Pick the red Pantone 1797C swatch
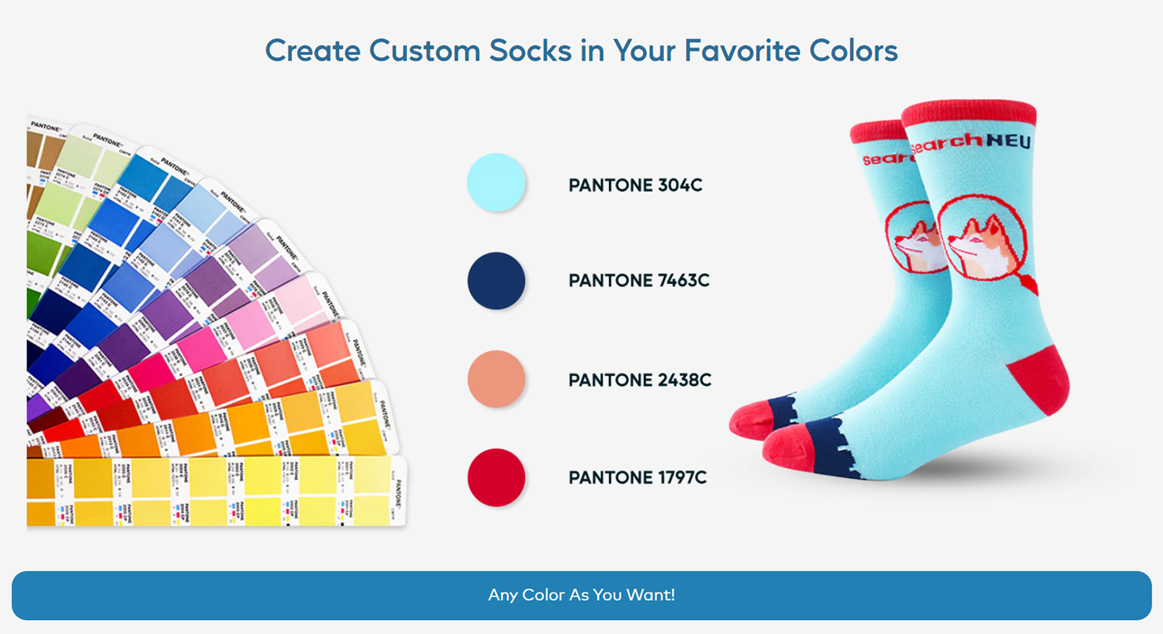Viewport: 1163px width, 634px height. (x=497, y=478)
